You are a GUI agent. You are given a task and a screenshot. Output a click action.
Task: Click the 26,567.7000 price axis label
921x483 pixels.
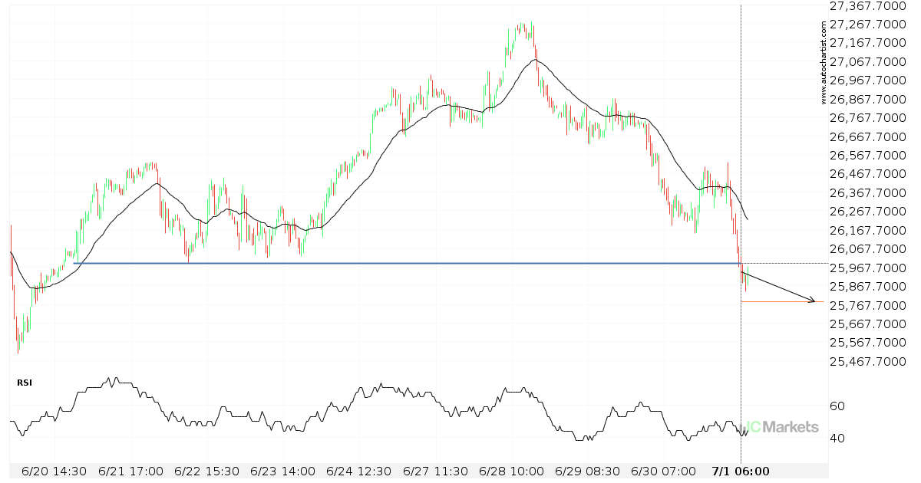(870, 156)
